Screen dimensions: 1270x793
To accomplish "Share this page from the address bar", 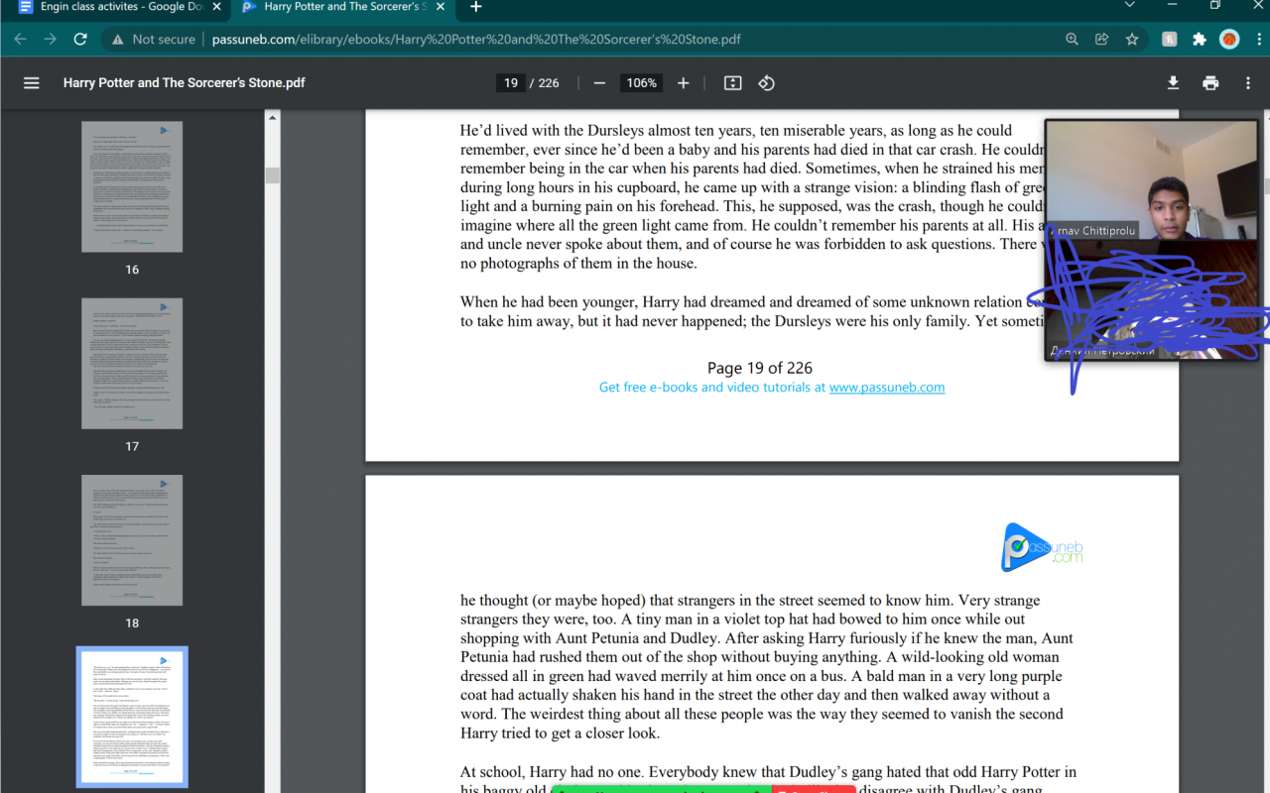I will (1101, 40).
